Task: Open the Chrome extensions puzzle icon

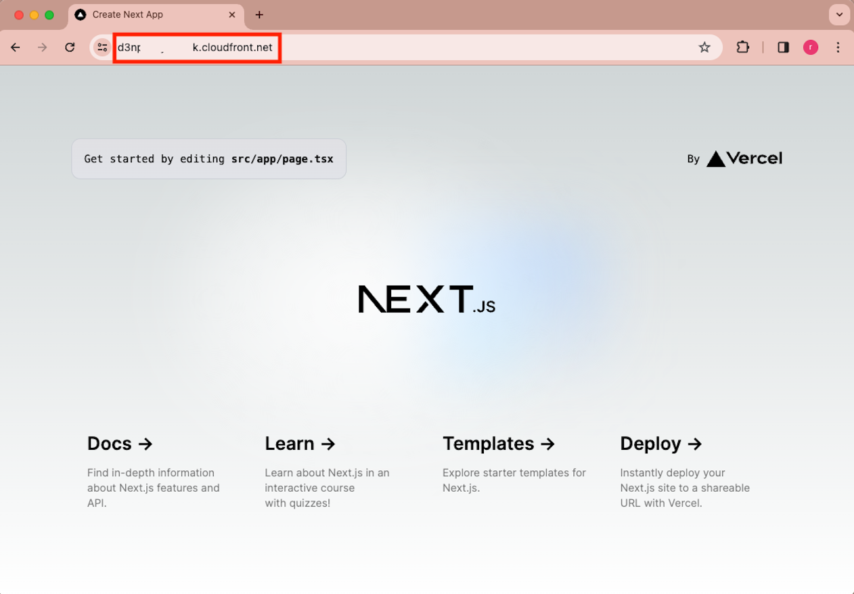Action: [x=742, y=47]
